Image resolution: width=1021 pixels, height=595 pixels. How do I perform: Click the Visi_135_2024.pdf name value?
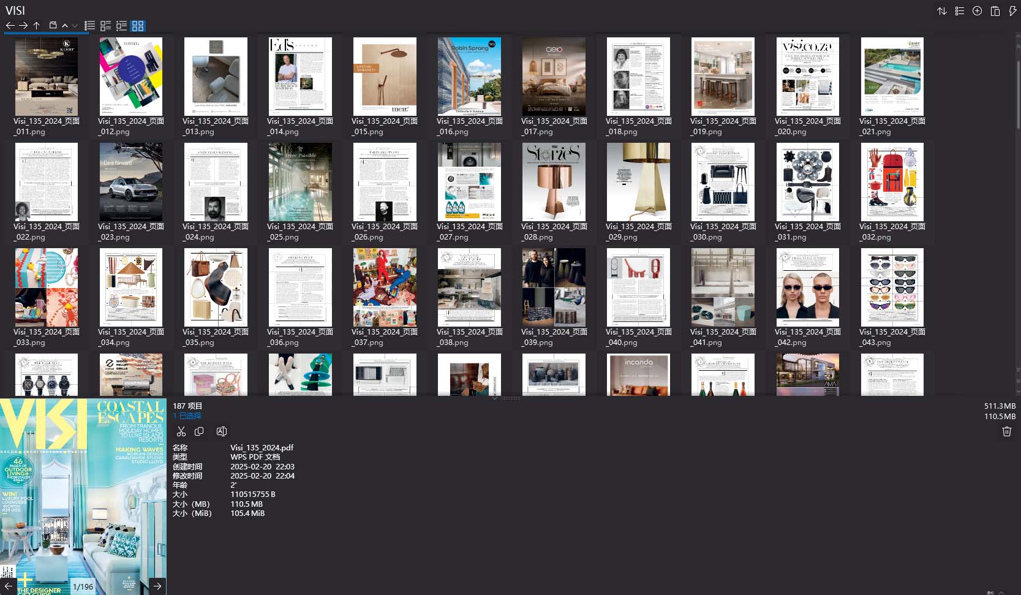click(x=262, y=448)
